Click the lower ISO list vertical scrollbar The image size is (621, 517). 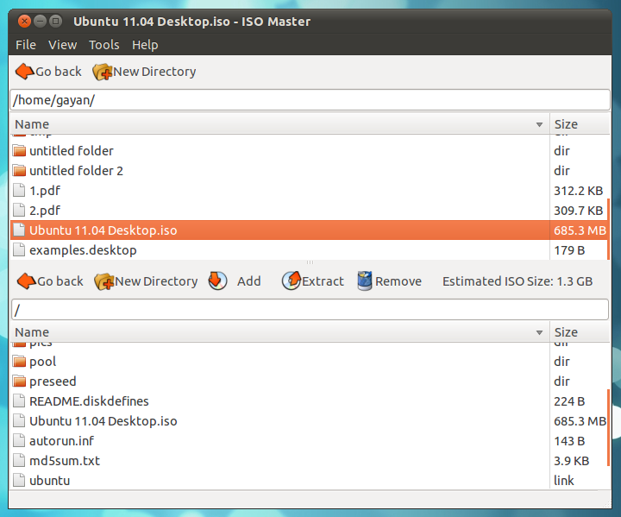[608, 427]
